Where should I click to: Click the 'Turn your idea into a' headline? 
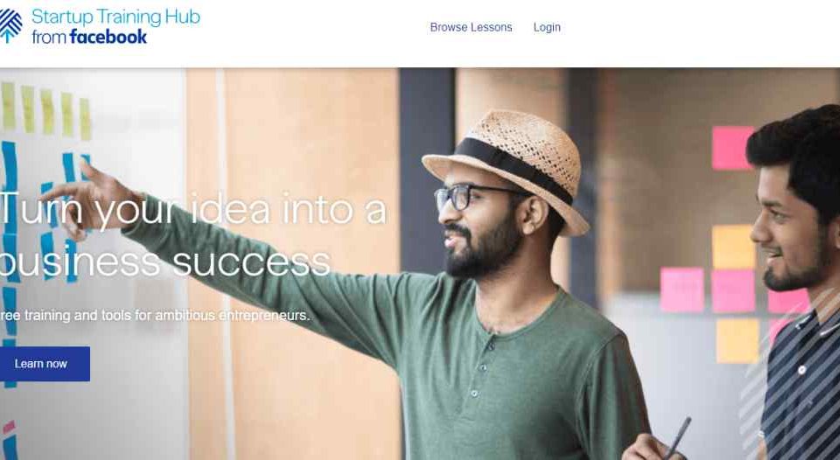pyautogui.click(x=192, y=209)
